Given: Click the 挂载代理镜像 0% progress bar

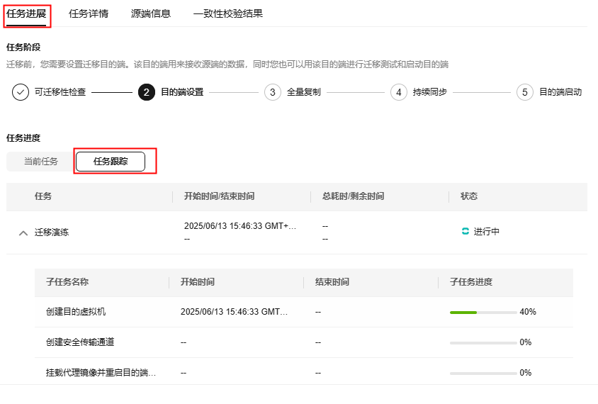Looking at the screenshot, I should (x=483, y=374).
